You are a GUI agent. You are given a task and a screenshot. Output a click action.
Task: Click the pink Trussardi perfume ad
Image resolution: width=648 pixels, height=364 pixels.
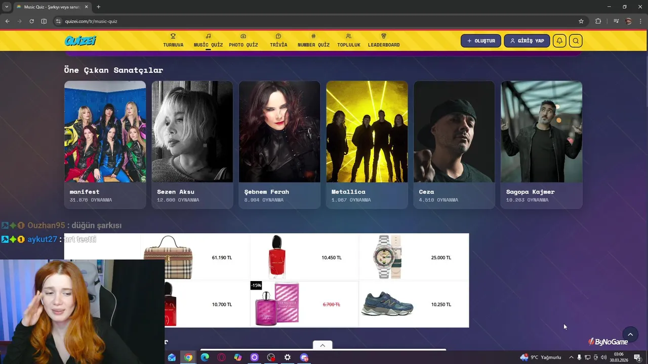point(304,304)
